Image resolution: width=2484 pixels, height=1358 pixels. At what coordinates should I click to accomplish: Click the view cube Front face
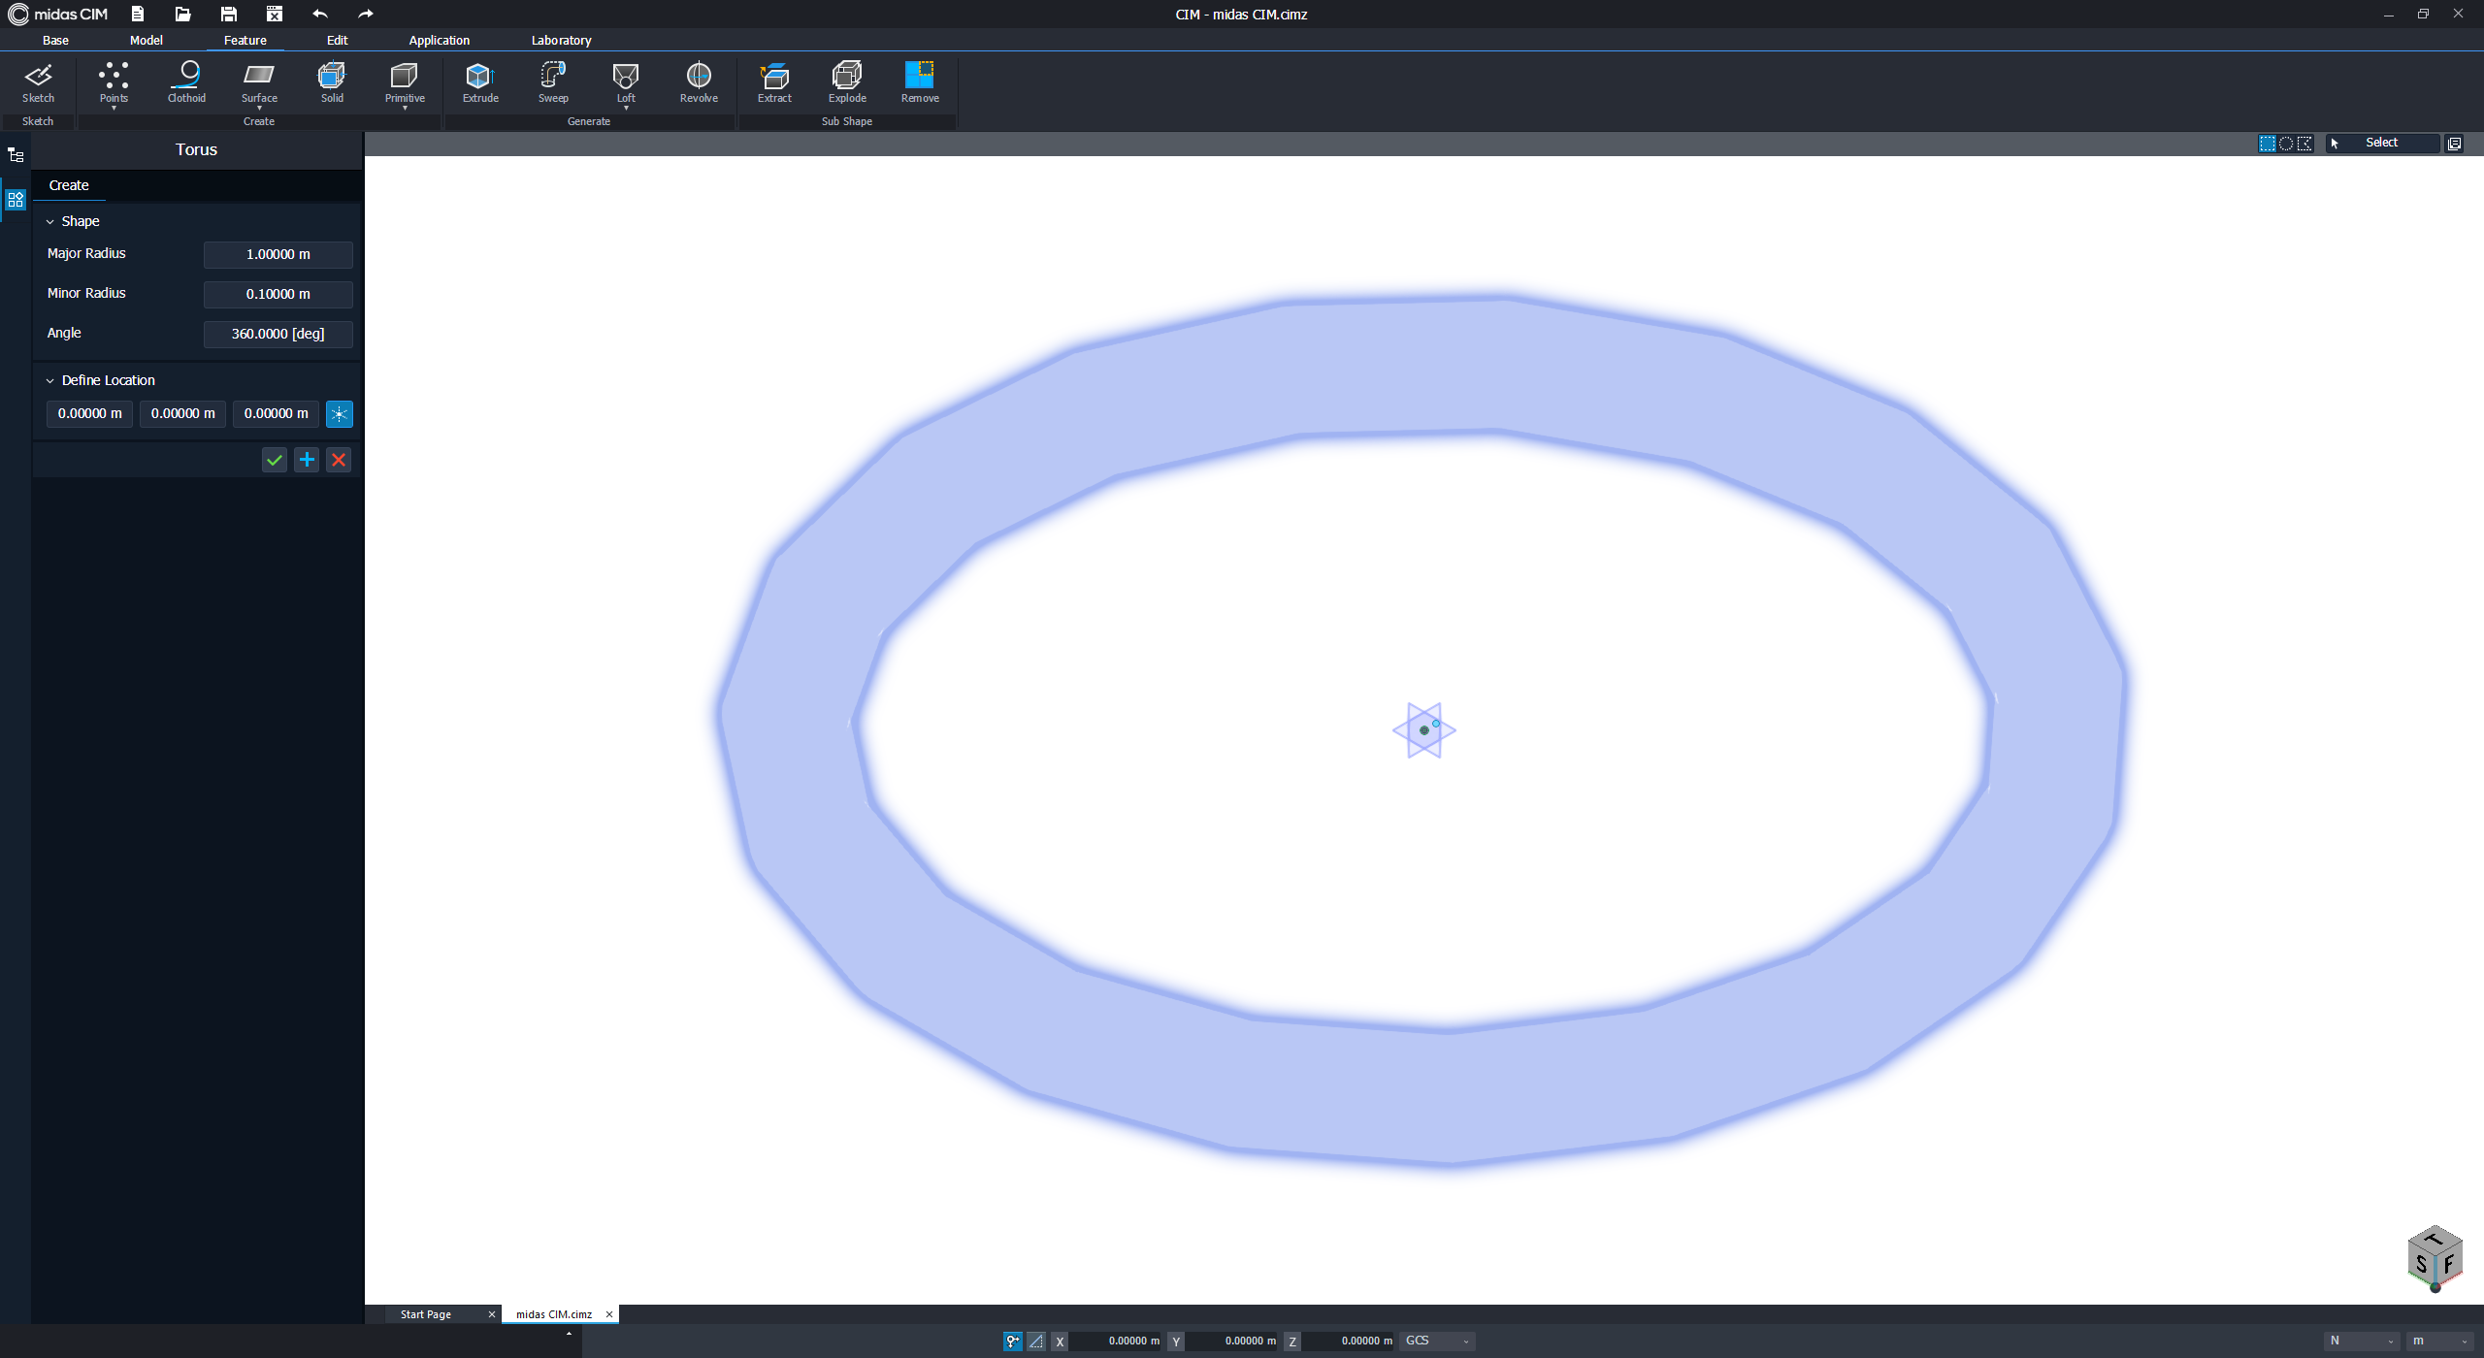[x=2448, y=1264]
